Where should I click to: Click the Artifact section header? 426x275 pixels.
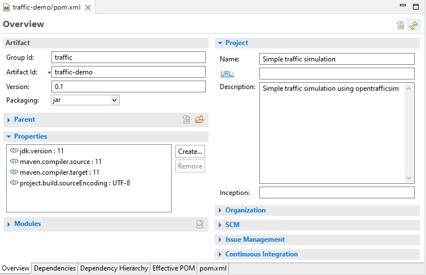coord(106,43)
